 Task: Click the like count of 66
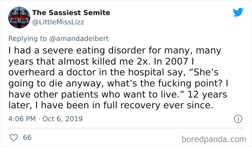coord(27,137)
